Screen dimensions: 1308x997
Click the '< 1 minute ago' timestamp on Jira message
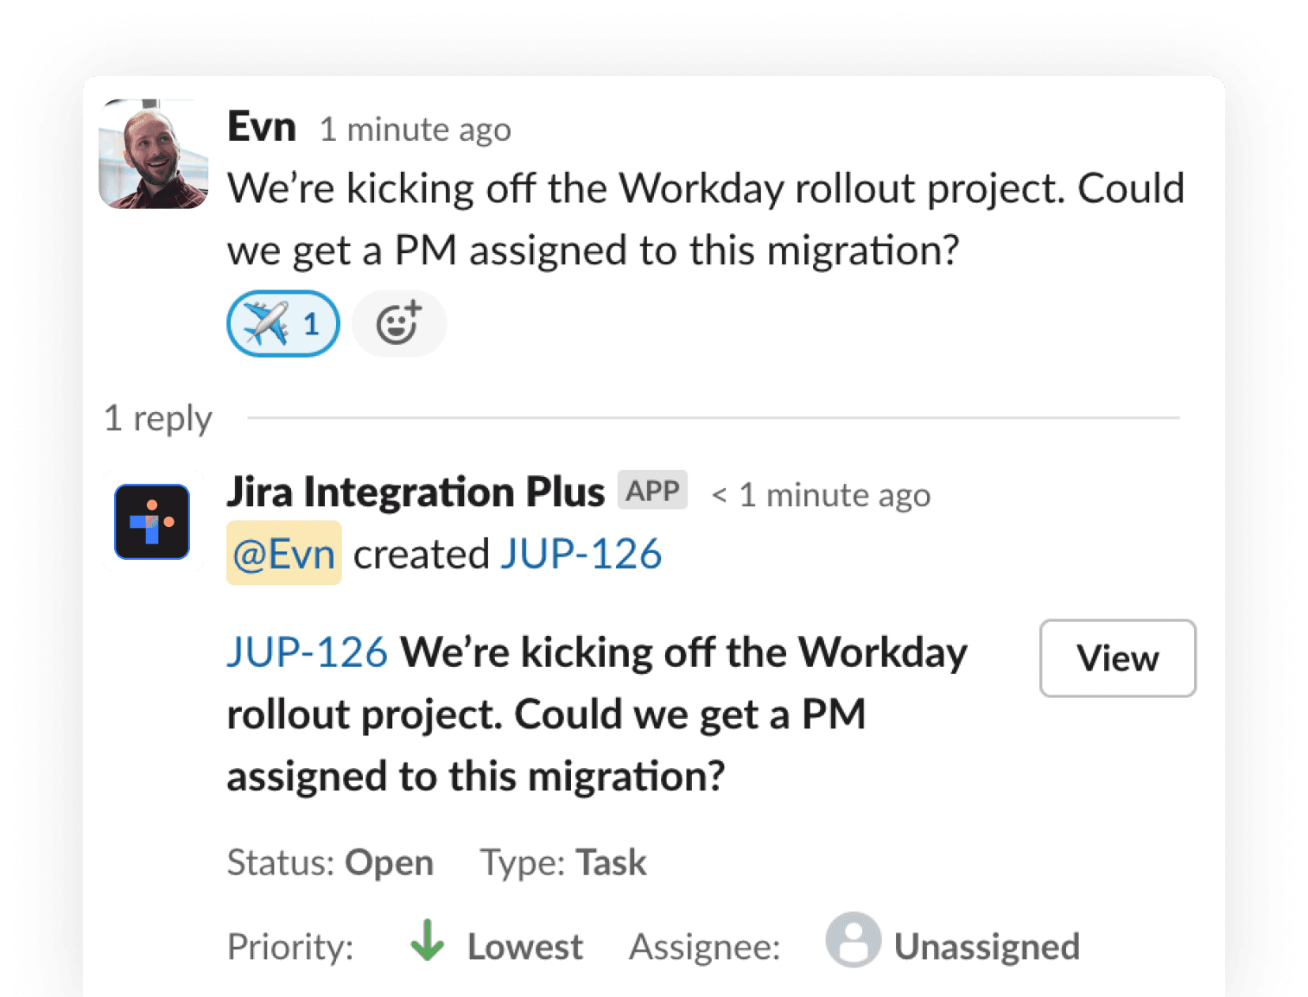click(x=821, y=495)
